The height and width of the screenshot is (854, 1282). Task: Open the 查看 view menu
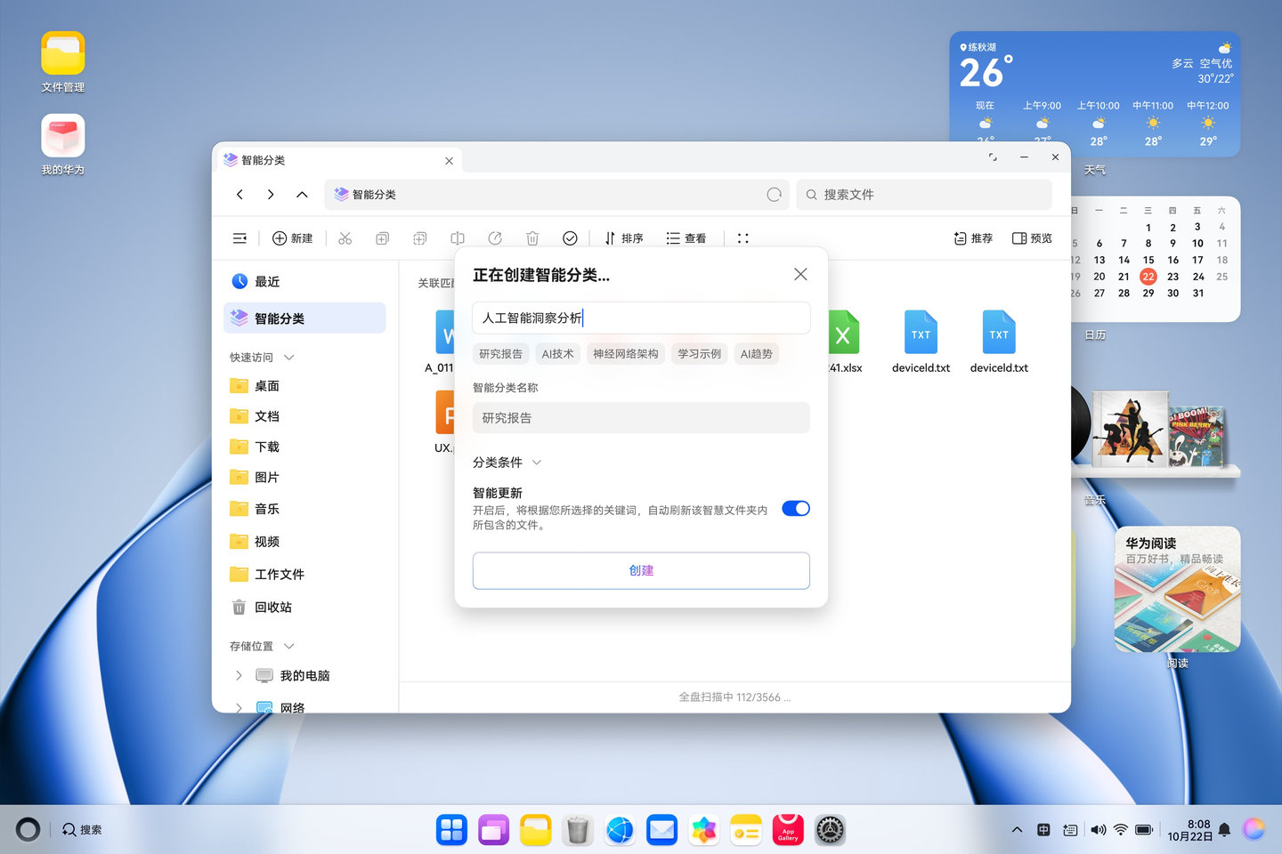pyautogui.click(x=686, y=238)
